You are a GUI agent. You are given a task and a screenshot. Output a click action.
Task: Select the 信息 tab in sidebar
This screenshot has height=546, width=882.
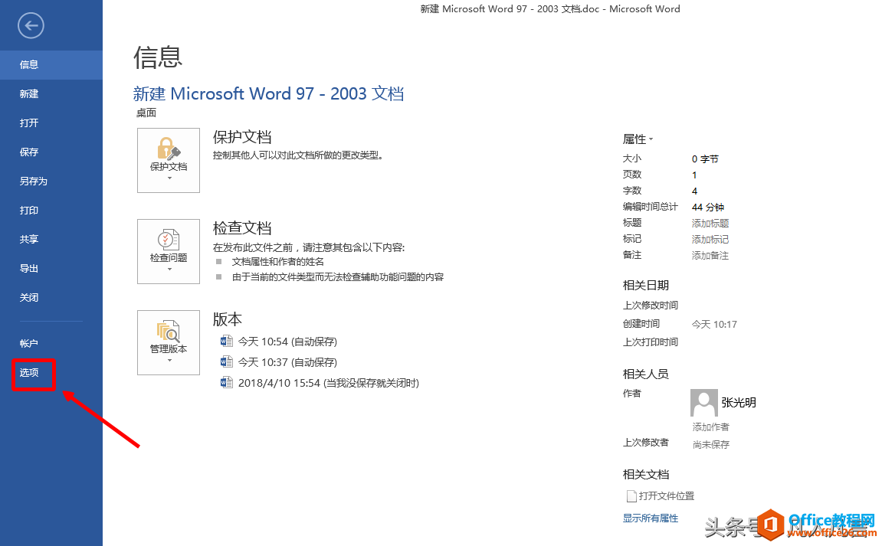51,64
